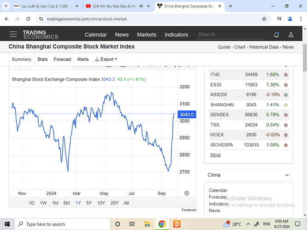This screenshot has height=230, width=307.
Task: Click the clock icon beside TSX
Action: click(x=286, y=125)
